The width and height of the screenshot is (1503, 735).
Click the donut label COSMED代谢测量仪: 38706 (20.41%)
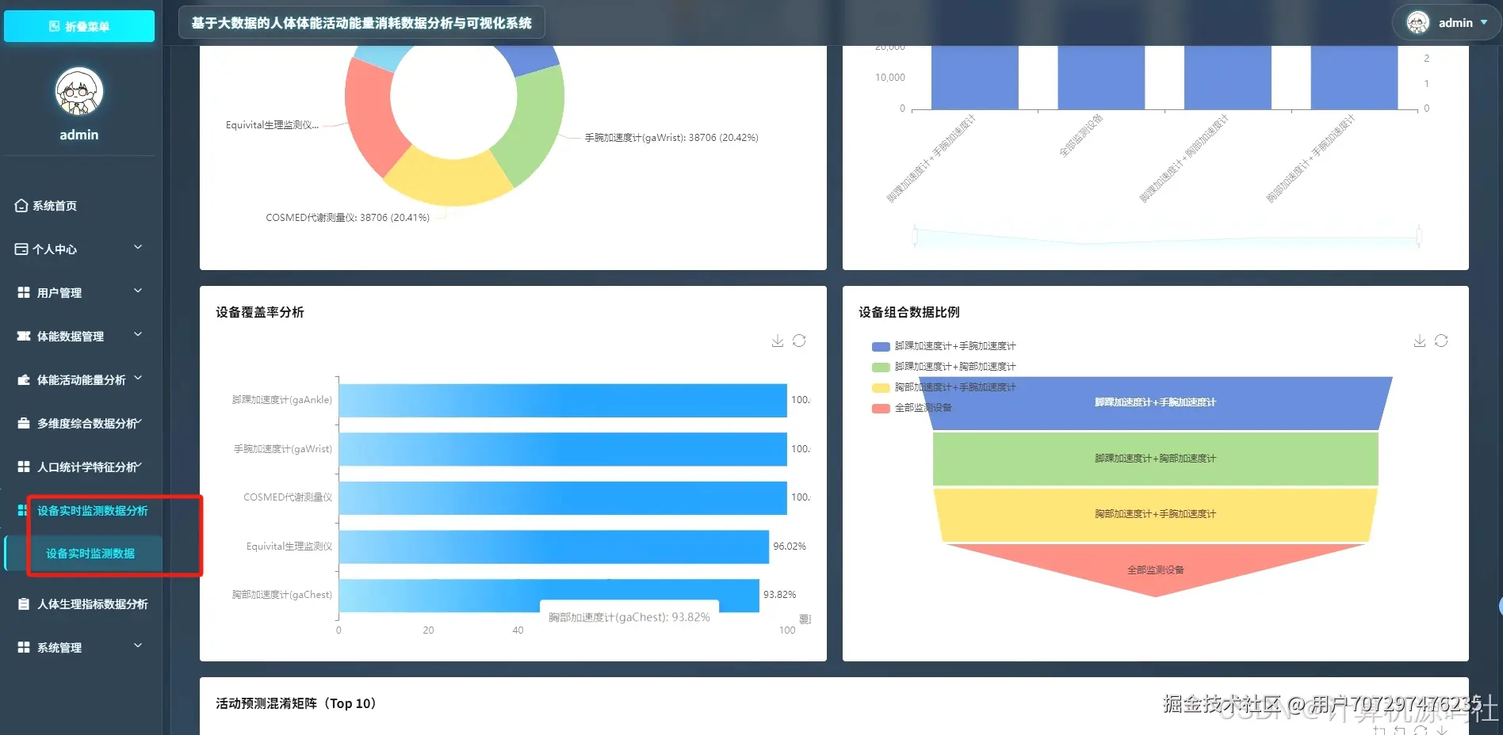(347, 218)
